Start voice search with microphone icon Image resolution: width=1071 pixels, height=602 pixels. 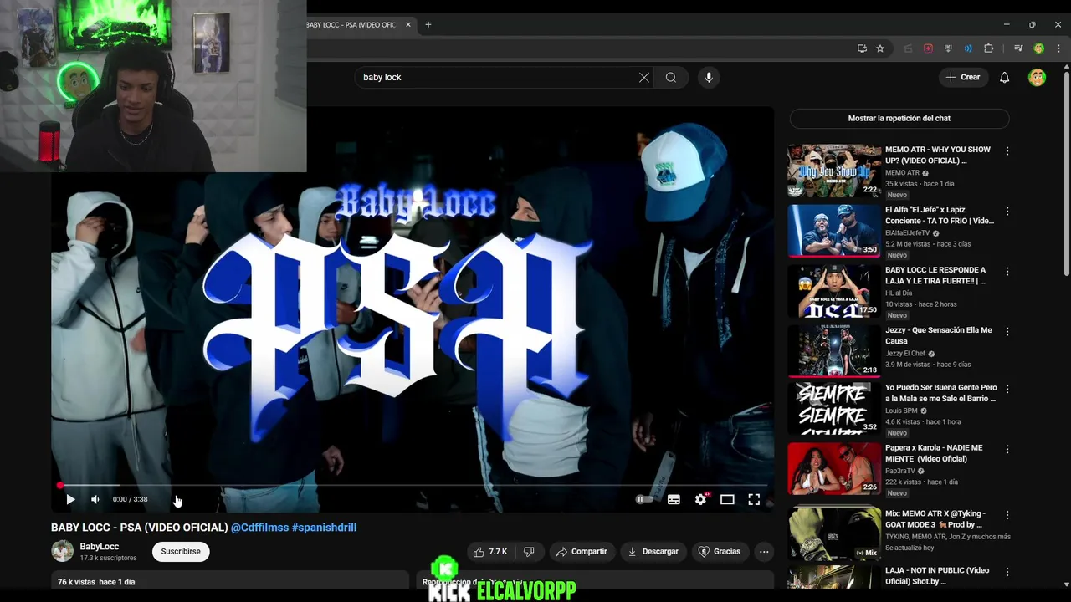click(x=709, y=77)
